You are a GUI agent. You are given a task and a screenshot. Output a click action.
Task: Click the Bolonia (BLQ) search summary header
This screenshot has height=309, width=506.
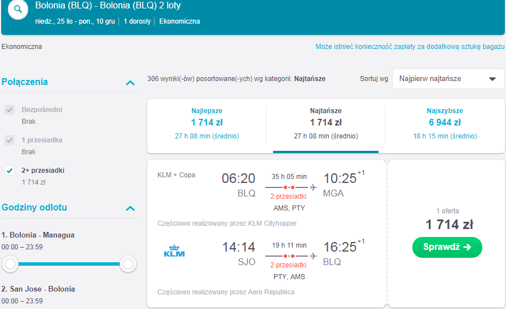point(108,6)
